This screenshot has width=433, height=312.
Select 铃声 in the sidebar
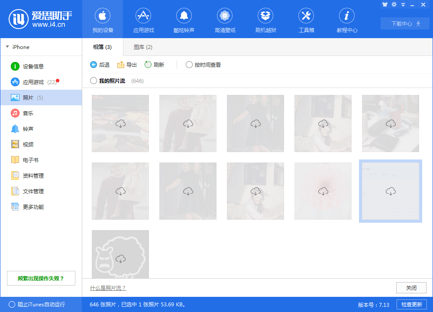point(42,129)
